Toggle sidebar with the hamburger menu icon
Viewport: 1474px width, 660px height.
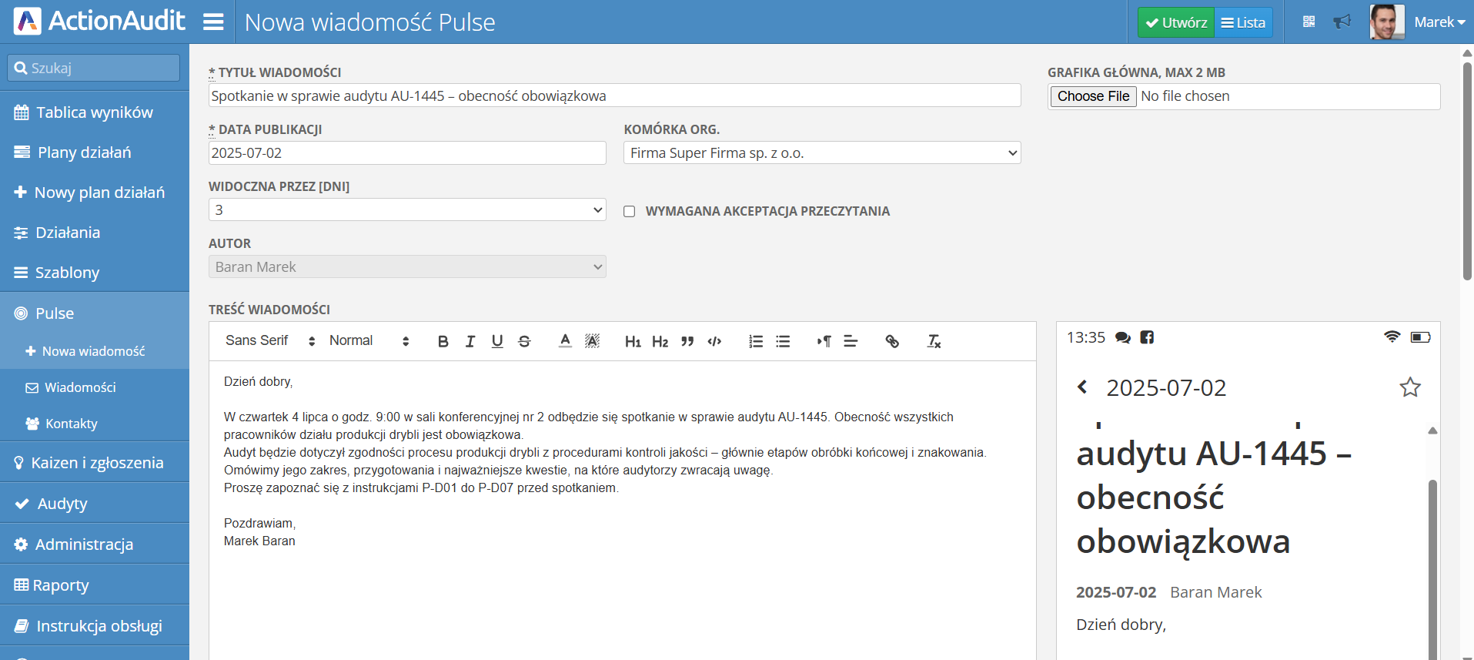[213, 22]
